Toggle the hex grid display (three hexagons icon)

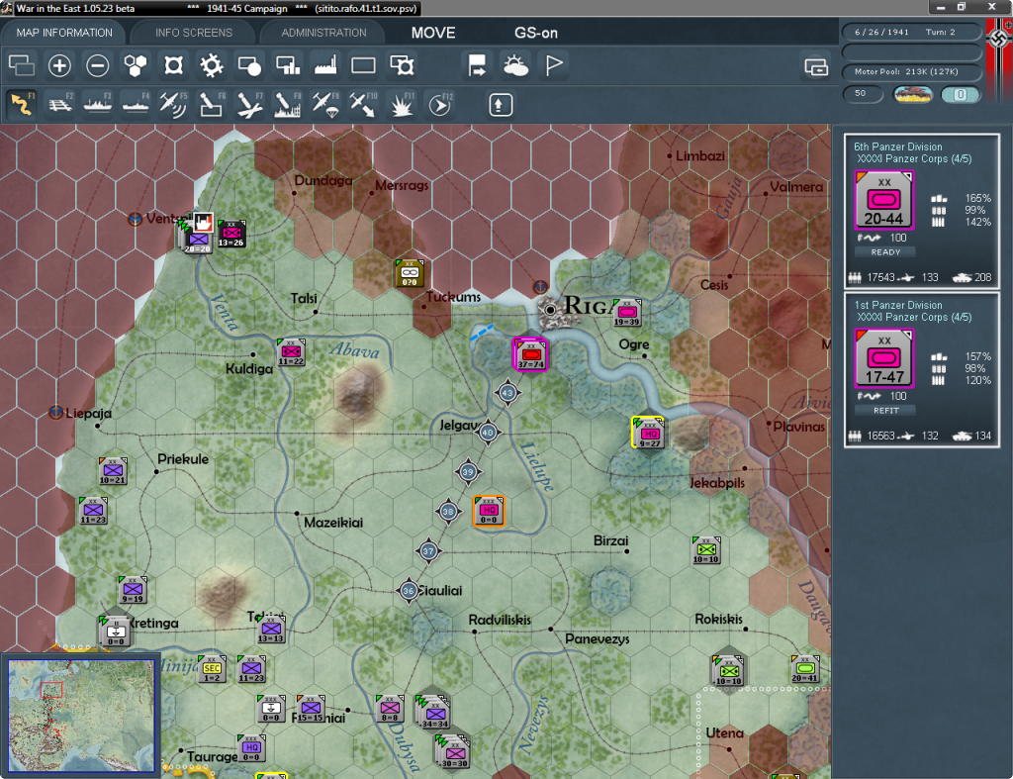click(135, 65)
